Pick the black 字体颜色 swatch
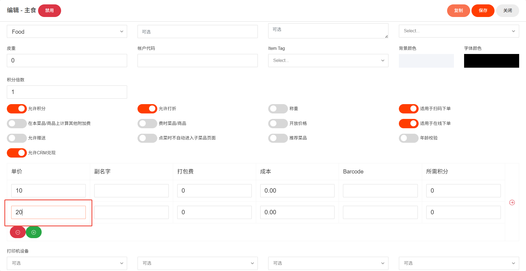The image size is (526, 271). click(x=491, y=61)
